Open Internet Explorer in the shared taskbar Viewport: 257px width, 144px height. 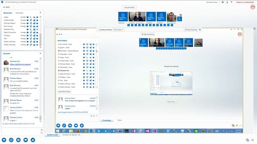pyautogui.click(x=64, y=131)
